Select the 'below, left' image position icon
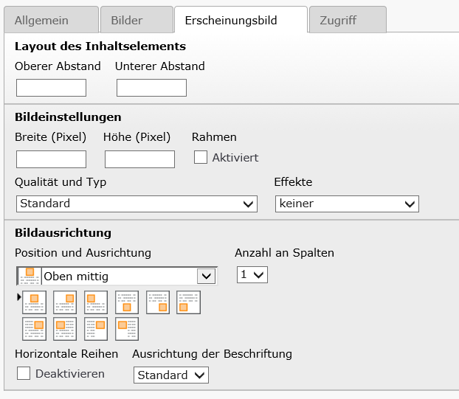 click(x=188, y=302)
